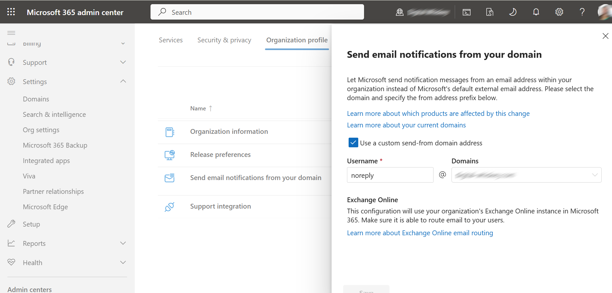Image resolution: width=612 pixels, height=293 pixels.
Task: Close the email notifications panel
Action: click(x=605, y=36)
